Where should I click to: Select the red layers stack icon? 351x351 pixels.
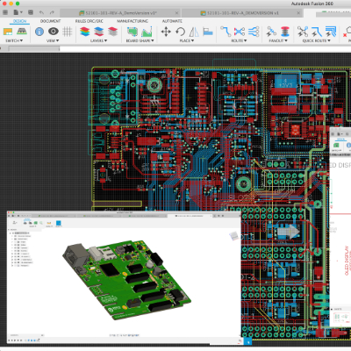click(x=112, y=32)
